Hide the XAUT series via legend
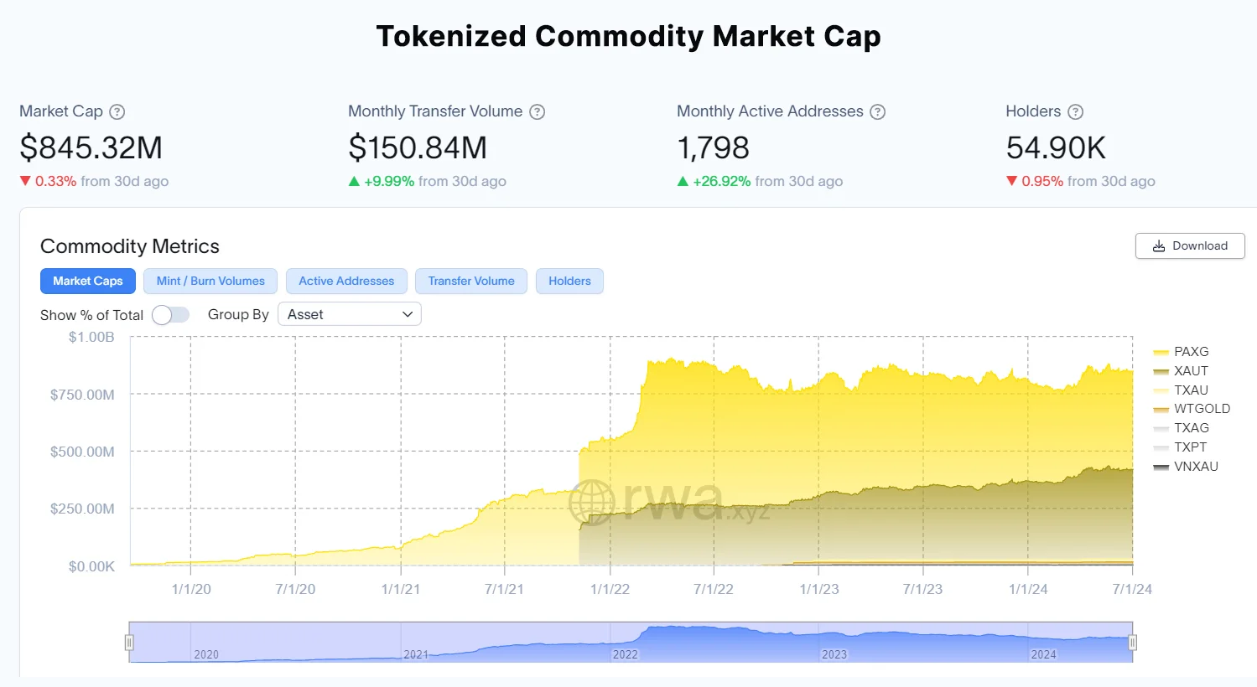 pos(1162,370)
